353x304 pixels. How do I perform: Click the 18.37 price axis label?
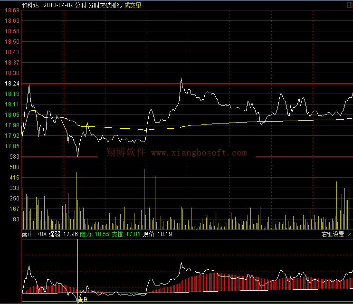pyautogui.click(x=12, y=63)
